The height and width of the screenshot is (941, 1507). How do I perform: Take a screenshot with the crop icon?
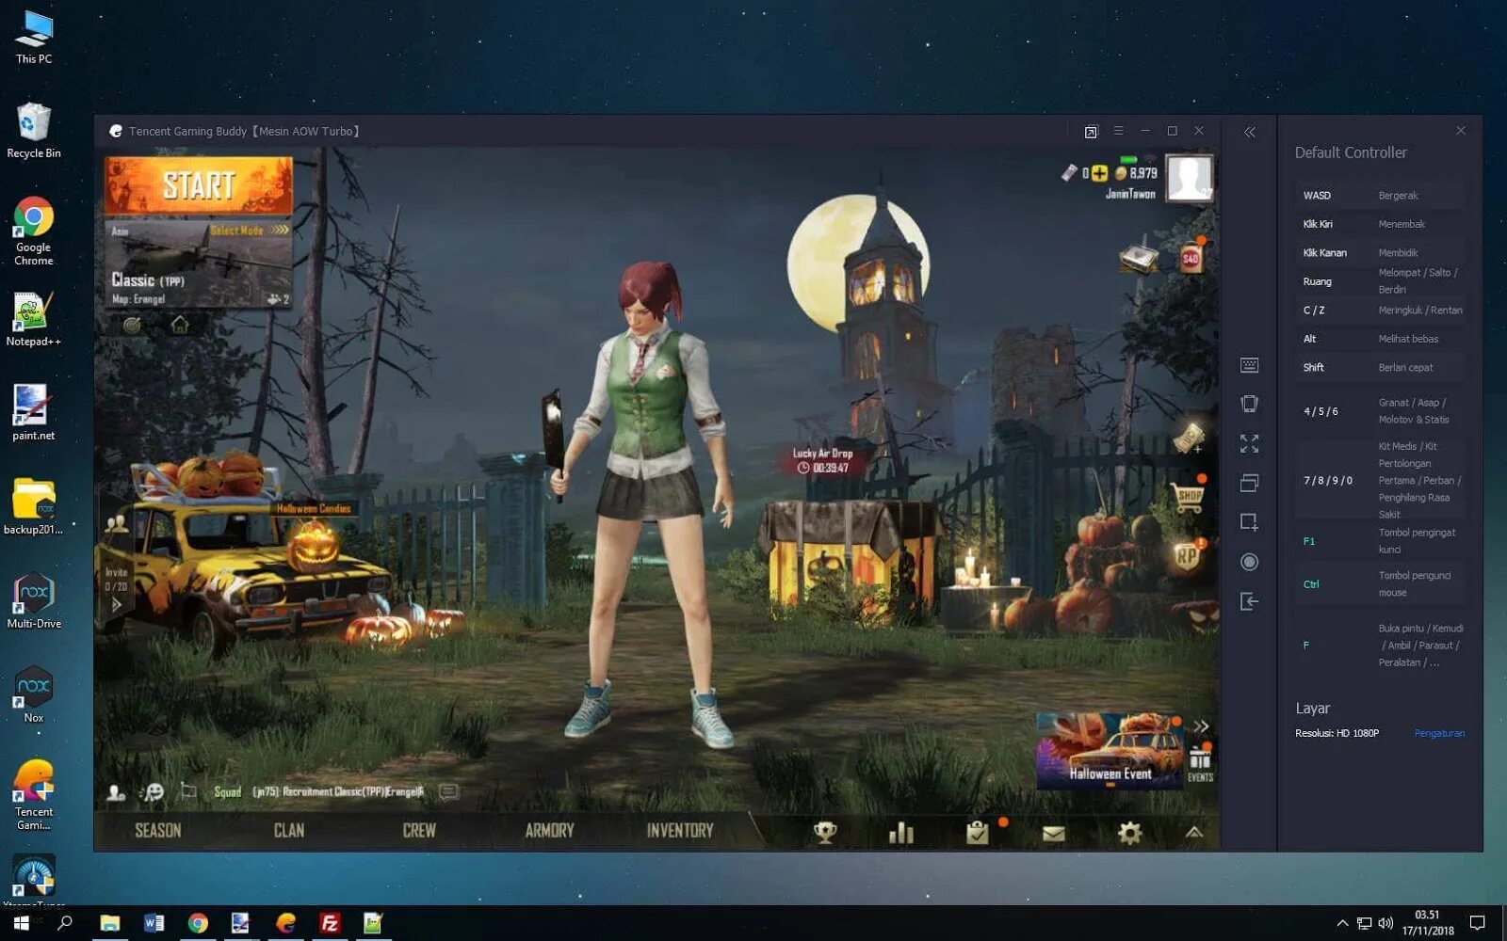click(1250, 522)
